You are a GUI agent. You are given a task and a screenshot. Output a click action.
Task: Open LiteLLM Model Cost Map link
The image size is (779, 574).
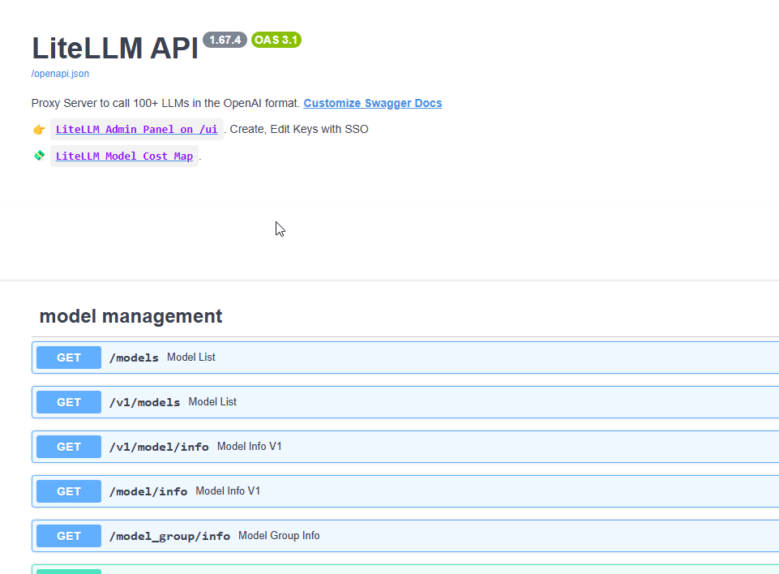pyautogui.click(x=124, y=156)
